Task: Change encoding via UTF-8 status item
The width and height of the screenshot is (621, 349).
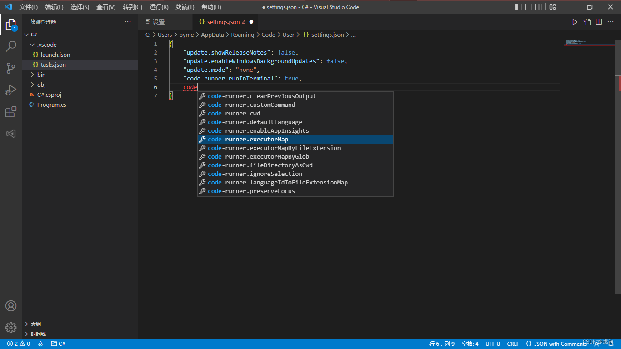Action: (493, 344)
